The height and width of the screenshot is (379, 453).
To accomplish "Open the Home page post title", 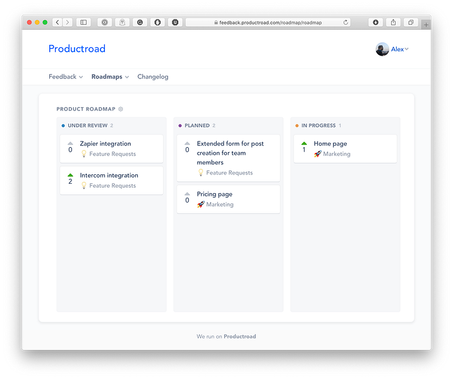I will pyautogui.click(x=330, y=143).
